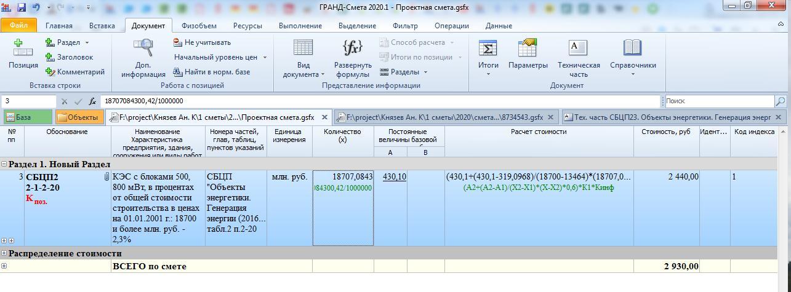Open the Вид документа dropdown
Screen dimensions: 791x292
coord(303,58)
